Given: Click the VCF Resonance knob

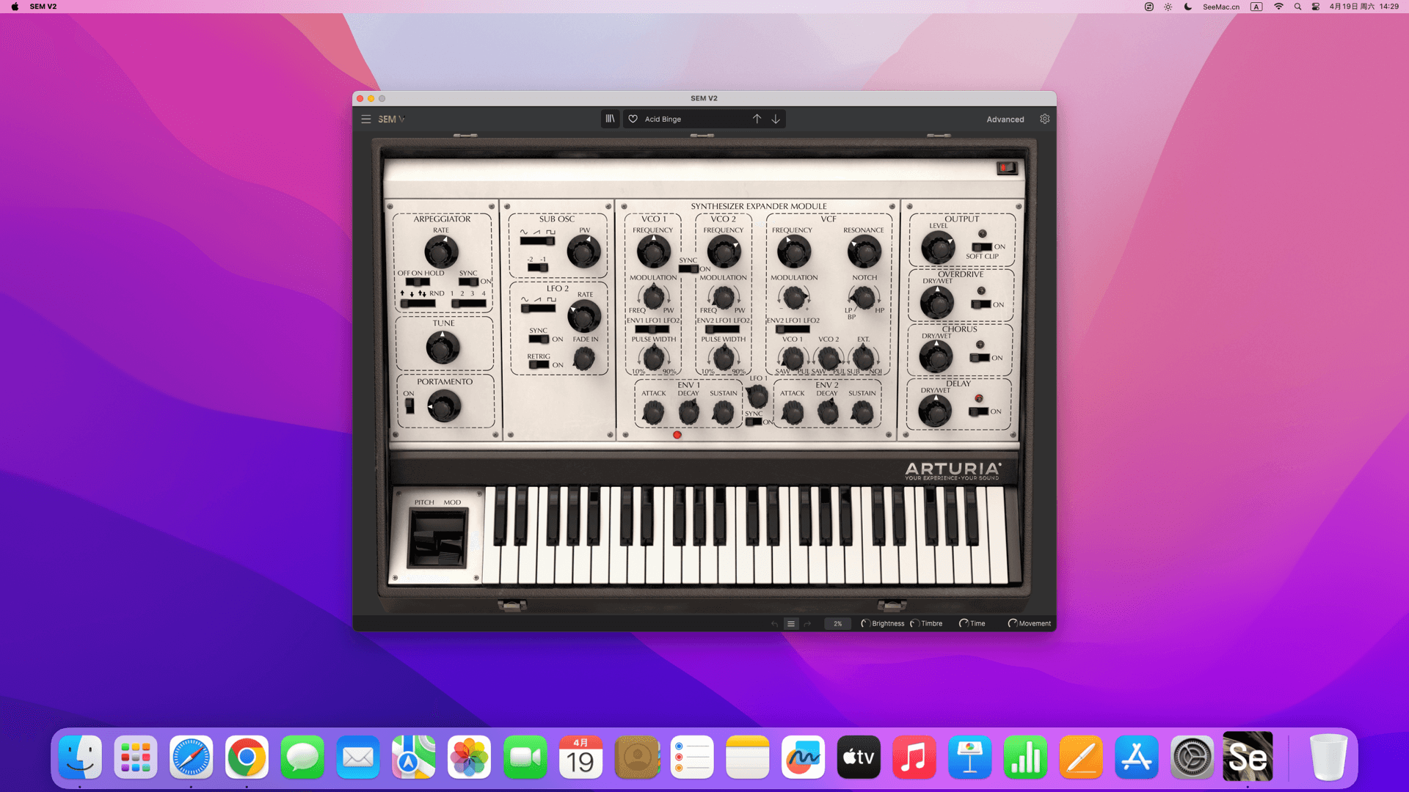Looking at the screenshot, I should [x=864, y=252].
